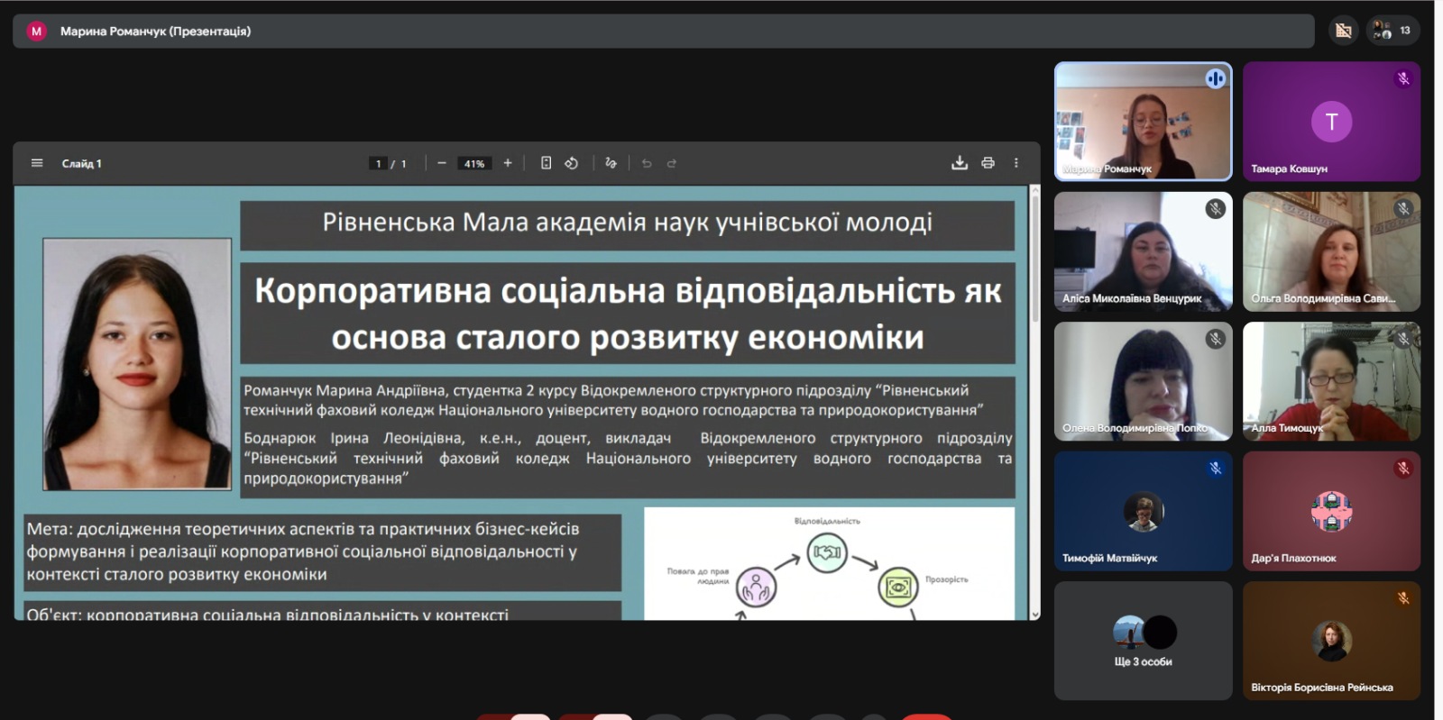
Task: Download the presentation file
Action: click(x=960, y=163)
